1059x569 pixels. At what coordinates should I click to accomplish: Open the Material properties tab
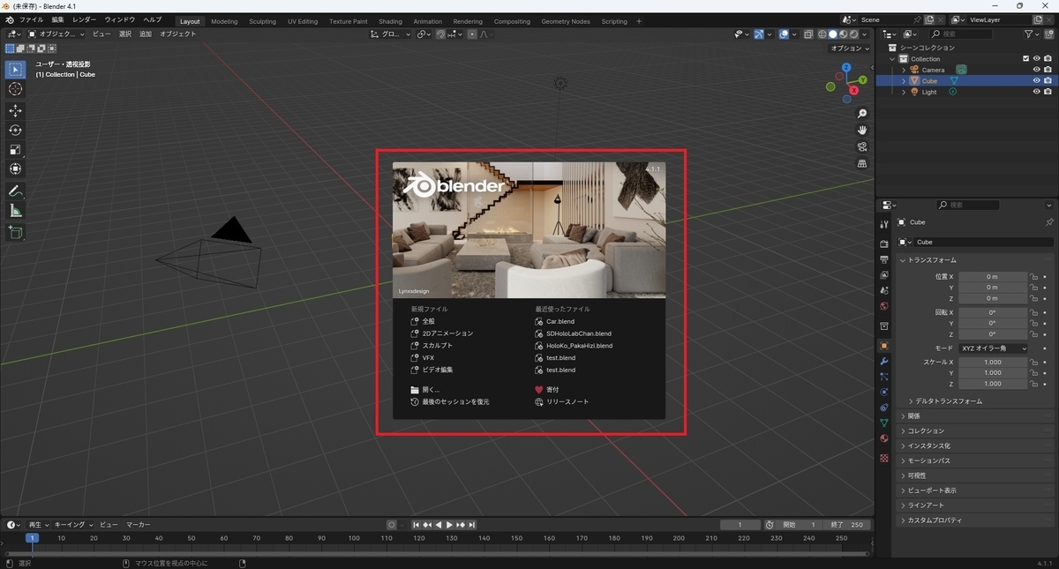click(x=884, y=438)
